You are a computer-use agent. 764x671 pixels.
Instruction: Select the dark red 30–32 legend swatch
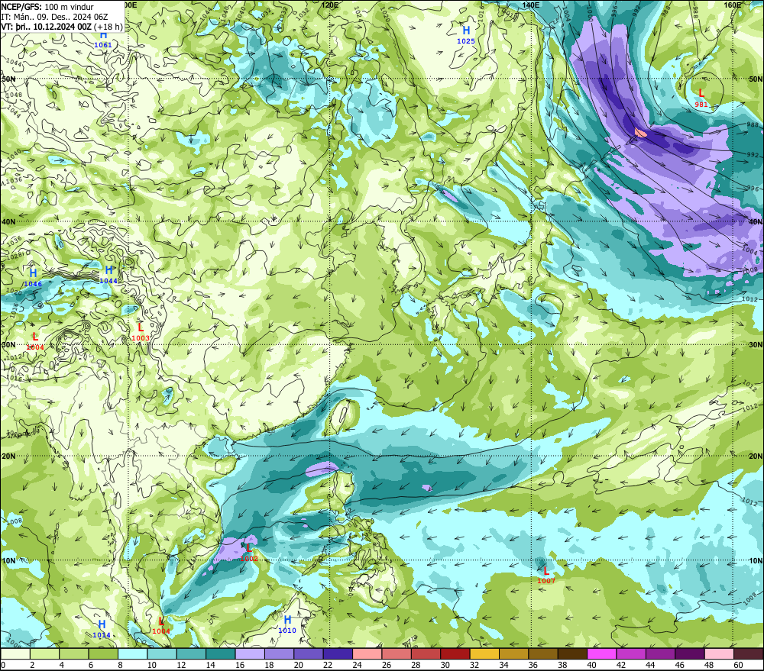click(455, 654)
